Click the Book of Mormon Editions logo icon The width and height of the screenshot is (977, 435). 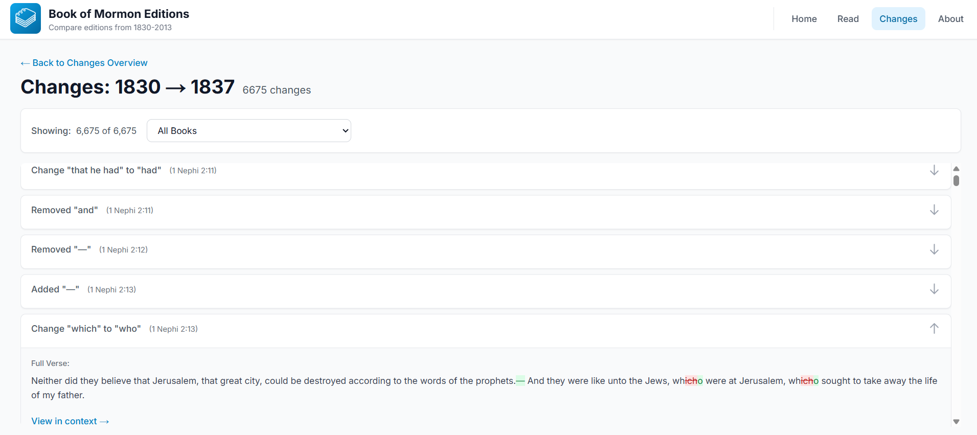coord(26,18)
